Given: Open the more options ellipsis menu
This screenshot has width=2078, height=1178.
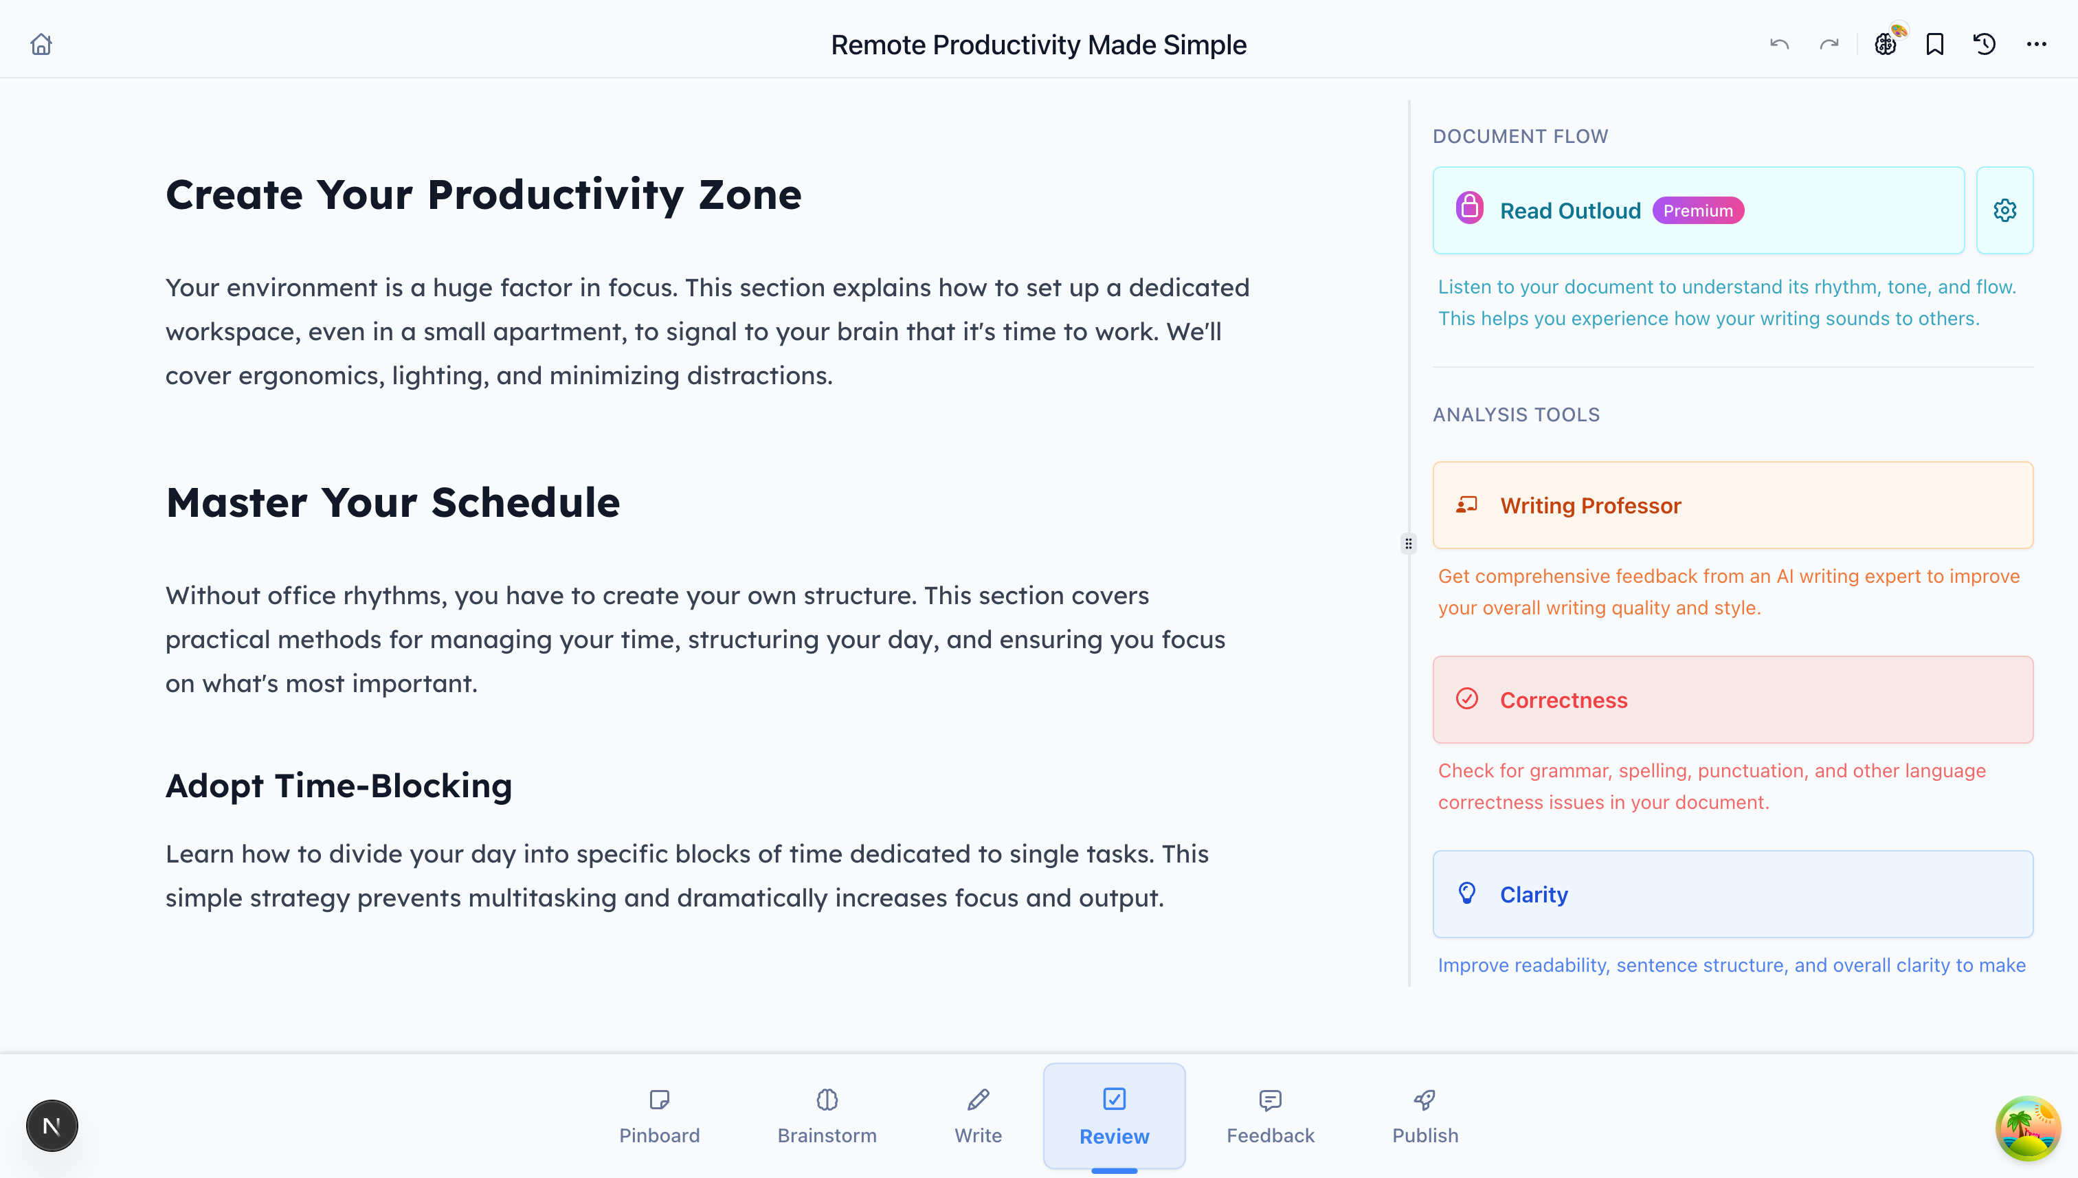Looking at the screenshot, I should [2037, 45].
